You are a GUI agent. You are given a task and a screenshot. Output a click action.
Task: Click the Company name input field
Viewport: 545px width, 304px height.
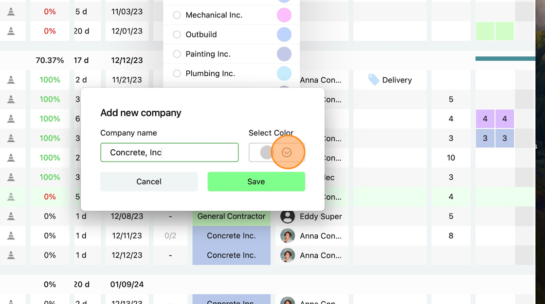click(x=169, y=152)
